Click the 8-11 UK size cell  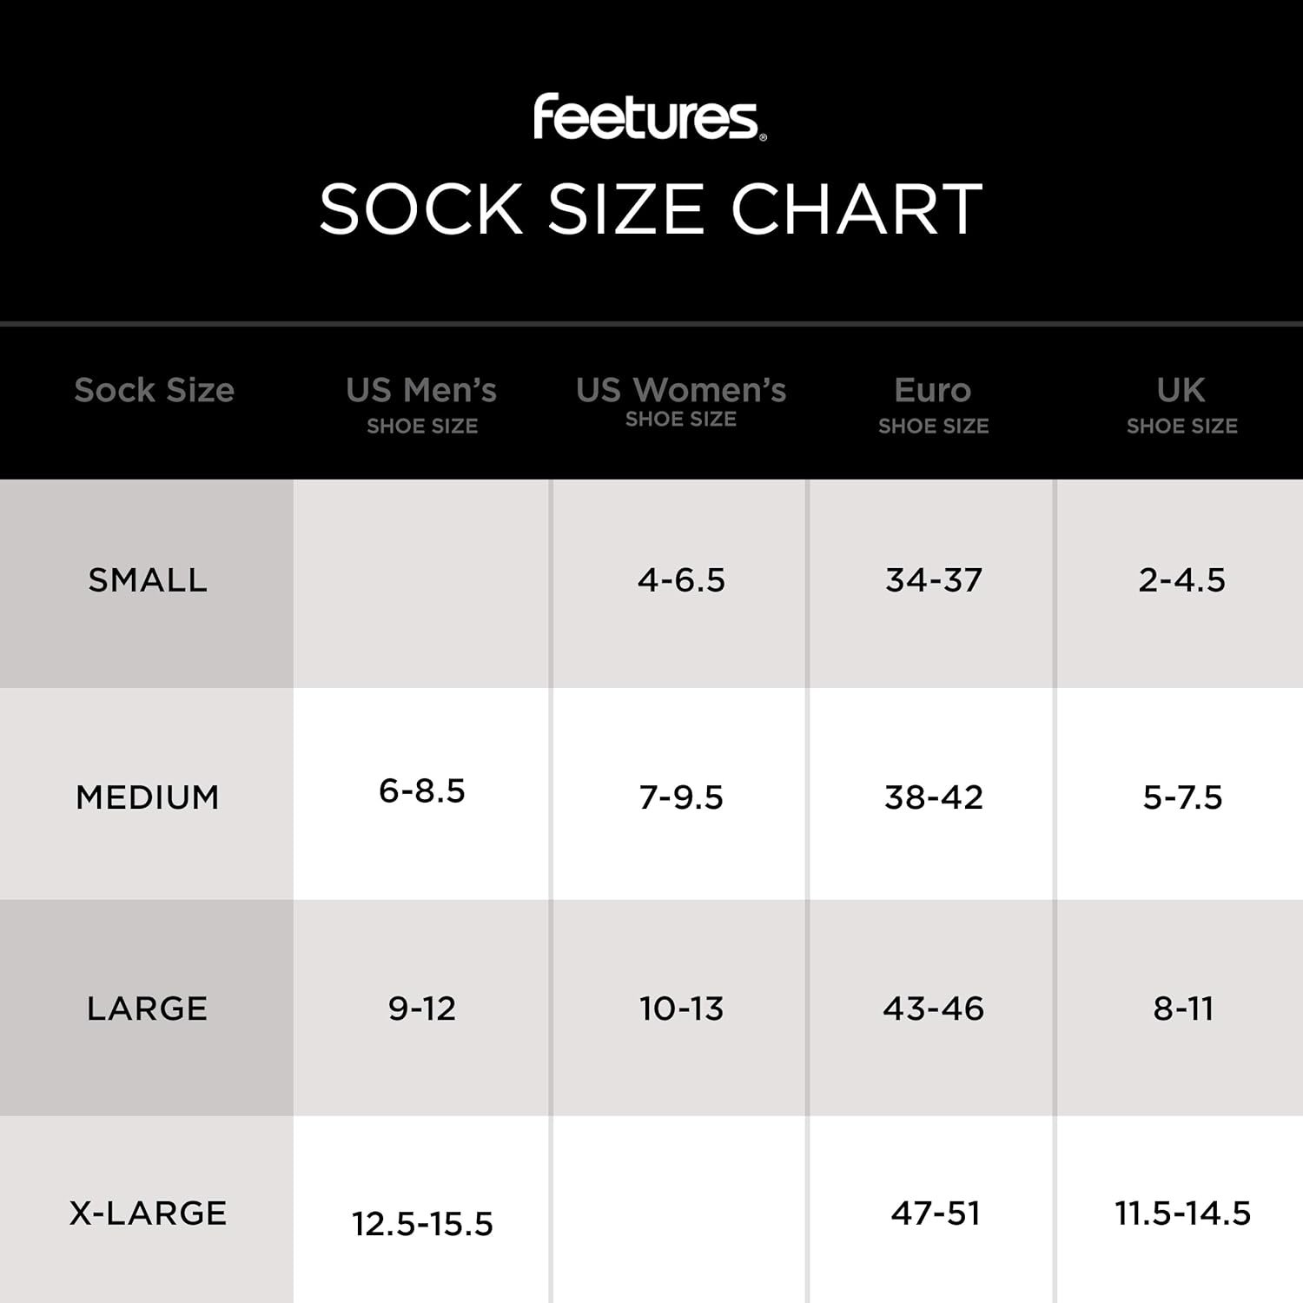(1183, 1009)
